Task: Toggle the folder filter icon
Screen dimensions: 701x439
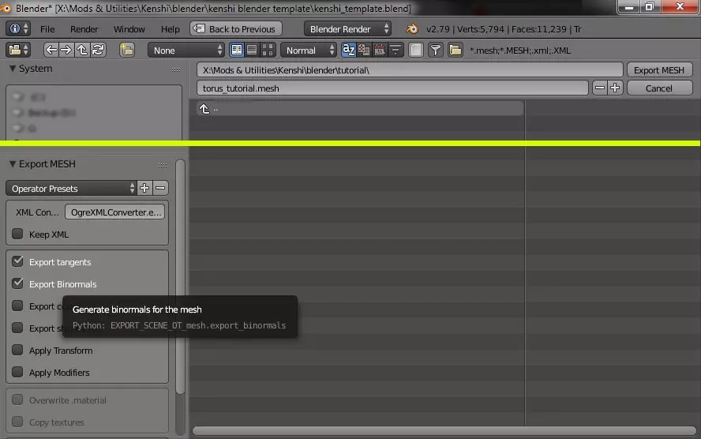Action: [455, 50]
